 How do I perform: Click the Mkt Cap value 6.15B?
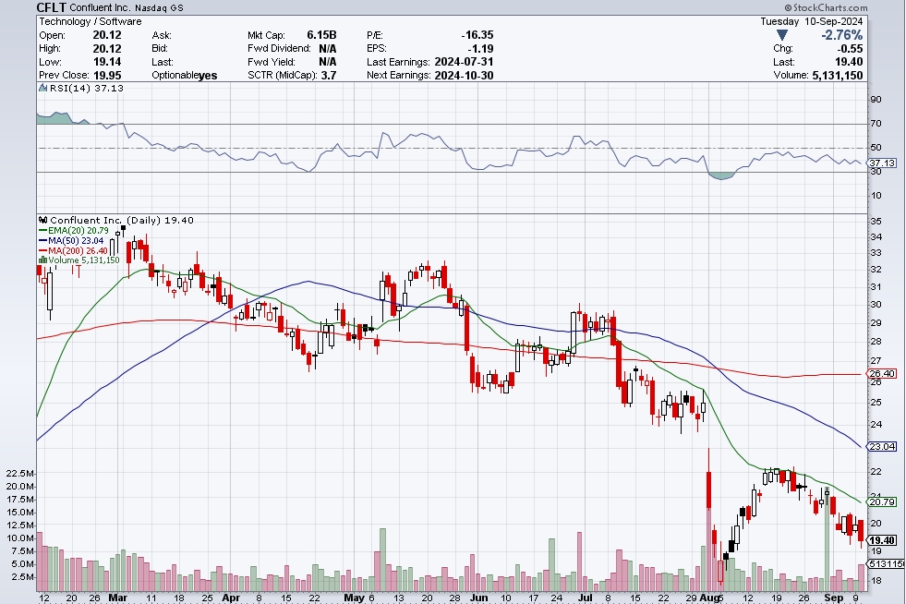tap(321, 35)
